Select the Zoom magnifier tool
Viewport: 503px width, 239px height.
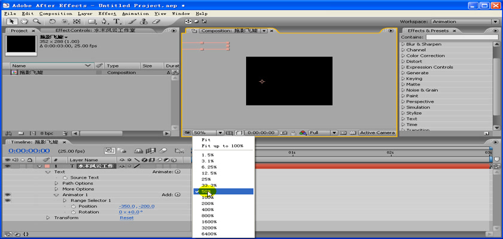pos(37,22)
